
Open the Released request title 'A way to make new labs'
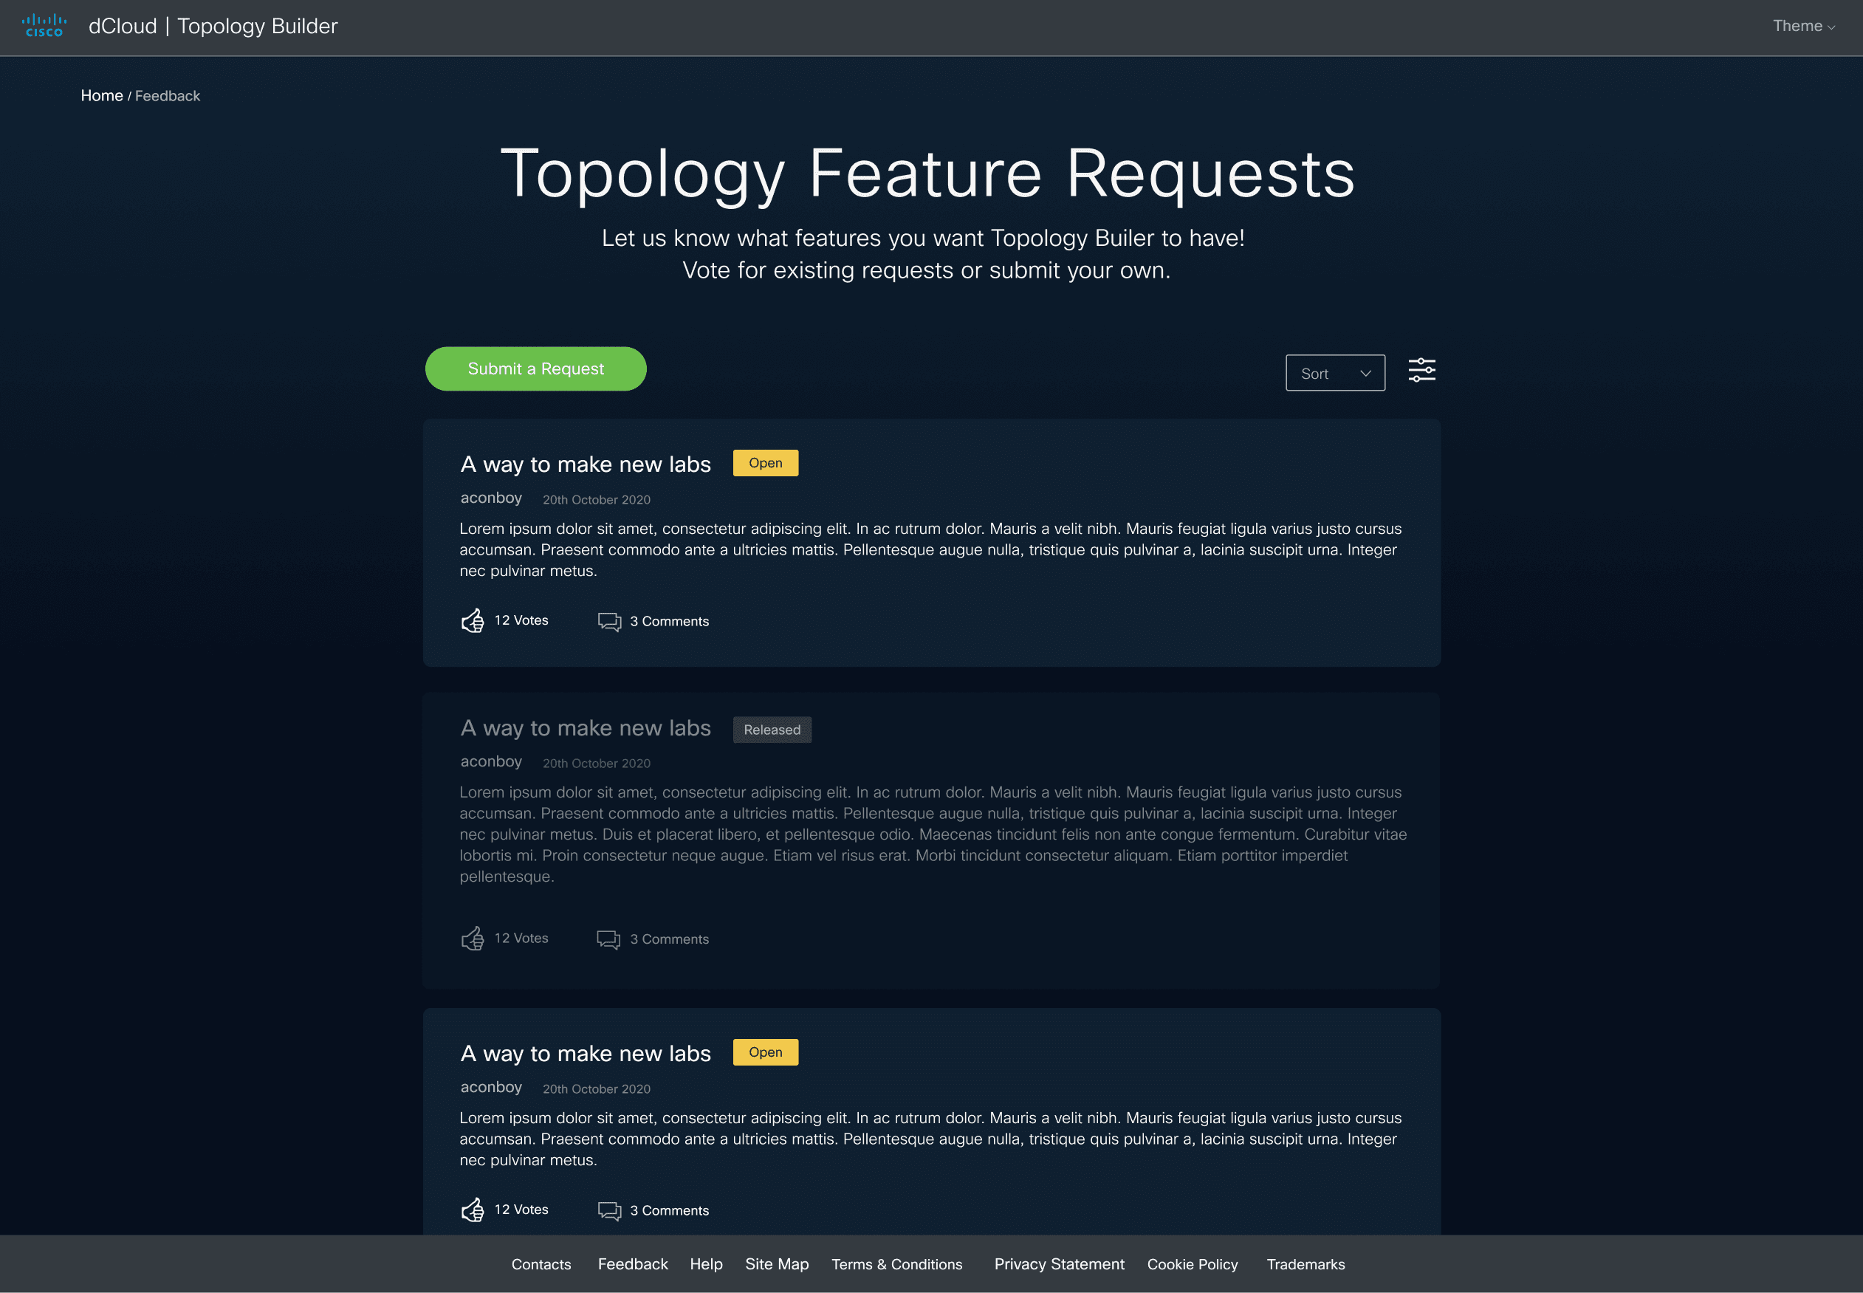tap(586, 727)
